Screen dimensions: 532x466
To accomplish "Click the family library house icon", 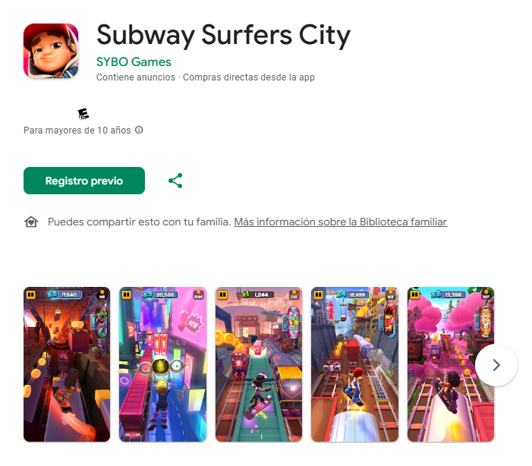I will (31, 222).
